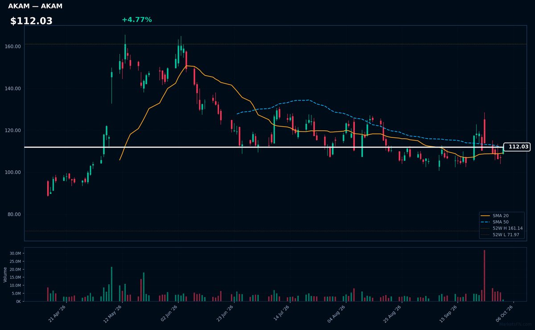The image size is (535, 330).
Task: Click the 120.00 price axis label
Action: (13, 130)
